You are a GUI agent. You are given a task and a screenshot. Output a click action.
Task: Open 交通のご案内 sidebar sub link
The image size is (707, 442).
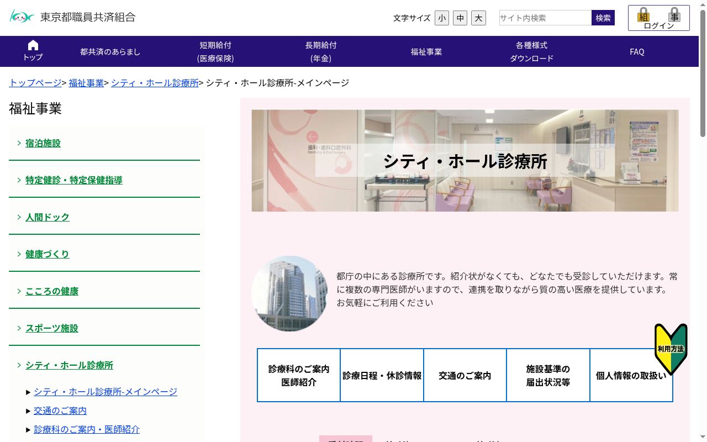pos(60,411)
